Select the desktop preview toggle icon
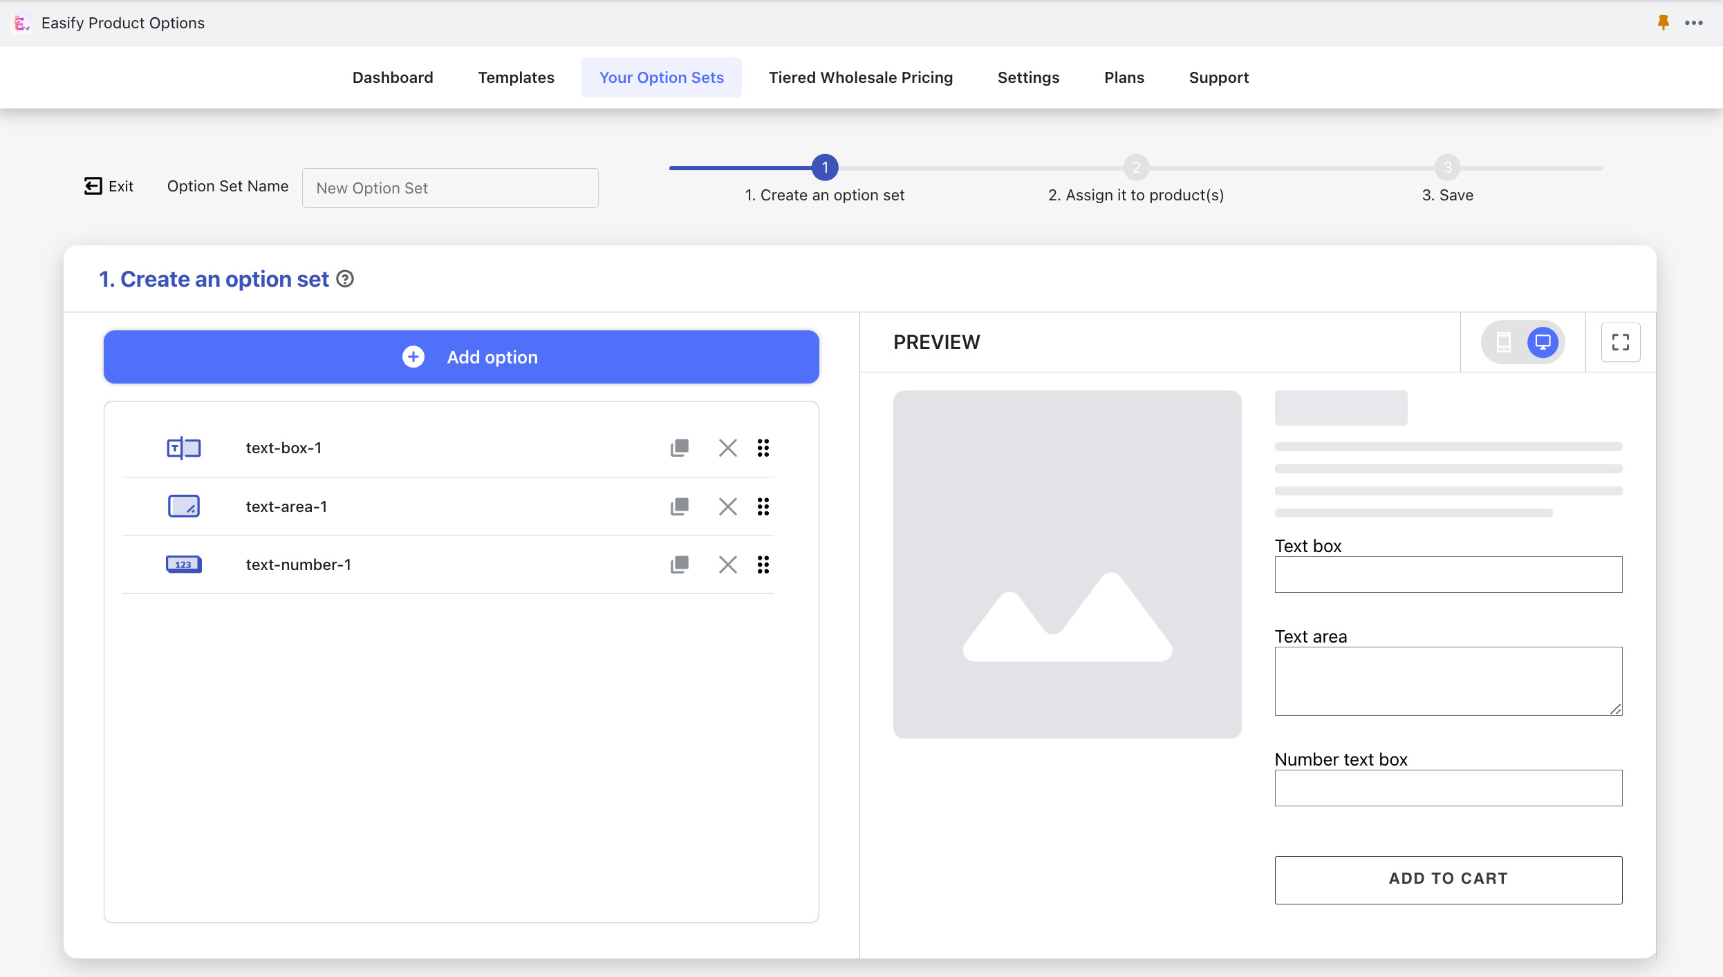The image size is (1723, 977). 1543,343
